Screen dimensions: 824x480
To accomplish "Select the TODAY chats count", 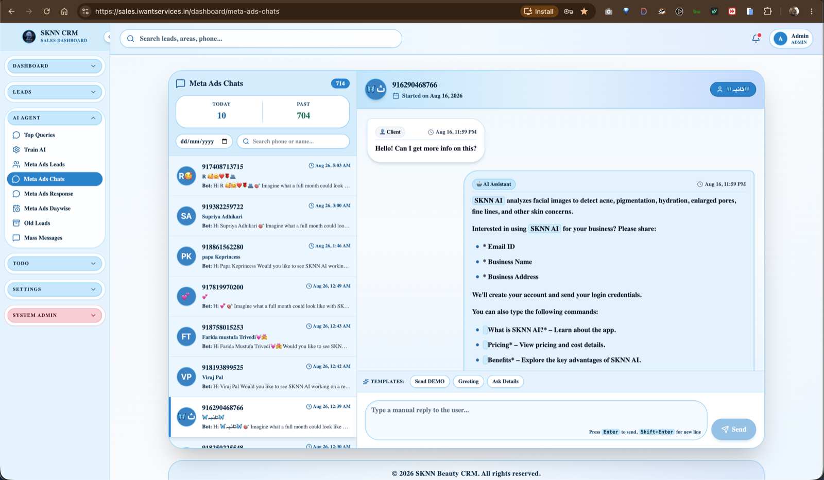I will (x=221, y=111).
